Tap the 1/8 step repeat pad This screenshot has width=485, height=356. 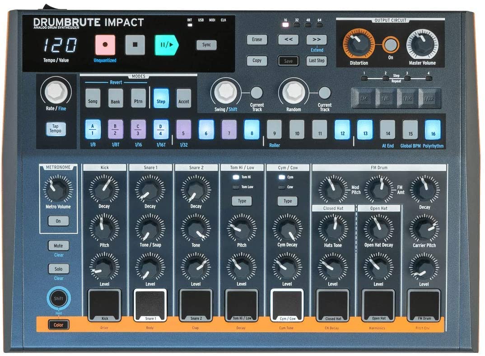pos(385,98)
